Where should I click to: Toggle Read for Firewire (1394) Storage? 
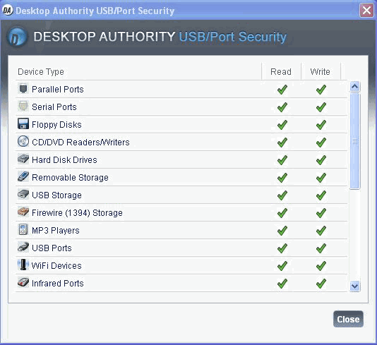[282, 213]
